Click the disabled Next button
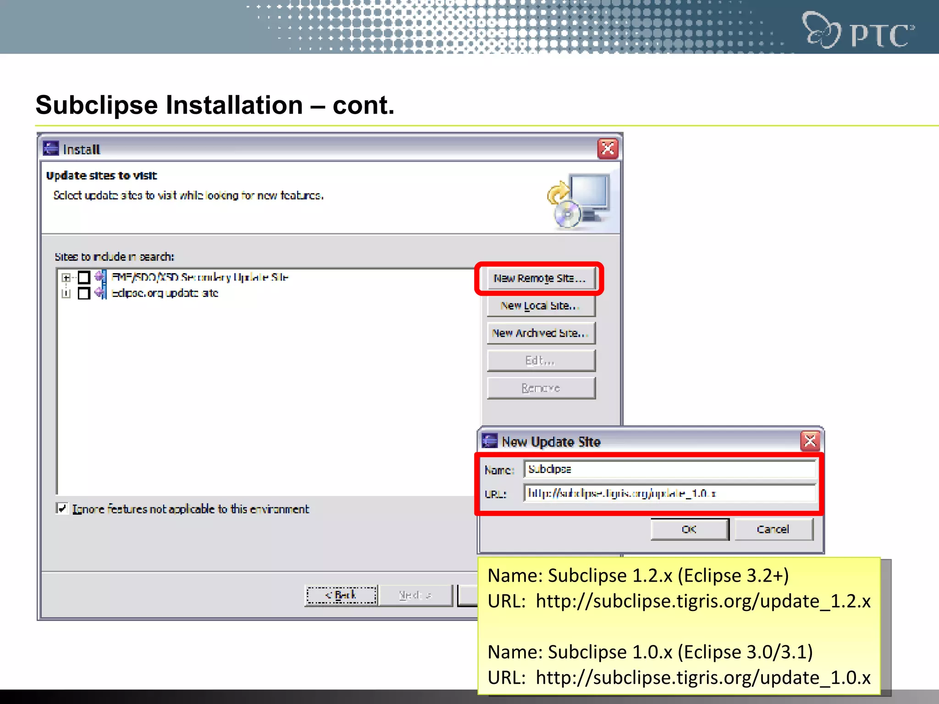 tap(416, 595)
